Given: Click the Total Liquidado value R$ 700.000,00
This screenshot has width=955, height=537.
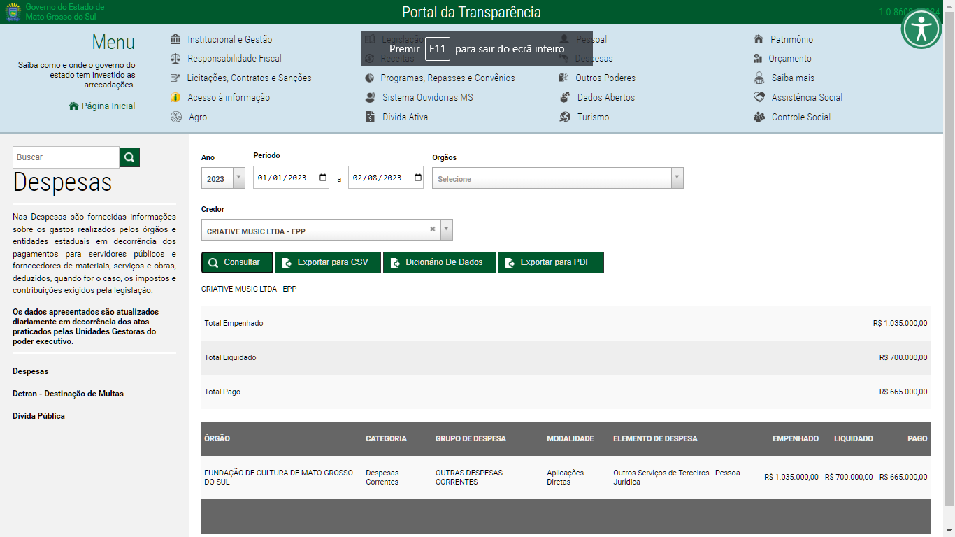Looking at the screenshot, I should (903, 357).
